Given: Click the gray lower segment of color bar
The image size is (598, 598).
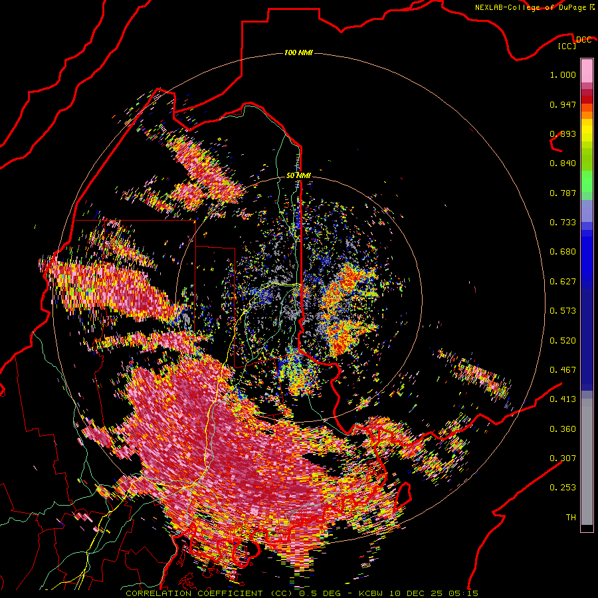Looking at the screenshot, I should [x=587, y=462].
